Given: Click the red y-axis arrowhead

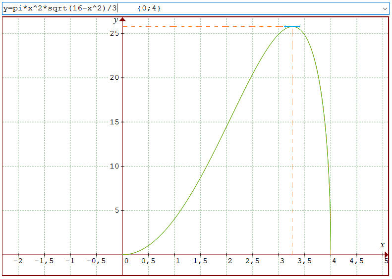Looking at the screenshot, I should 122,19.
